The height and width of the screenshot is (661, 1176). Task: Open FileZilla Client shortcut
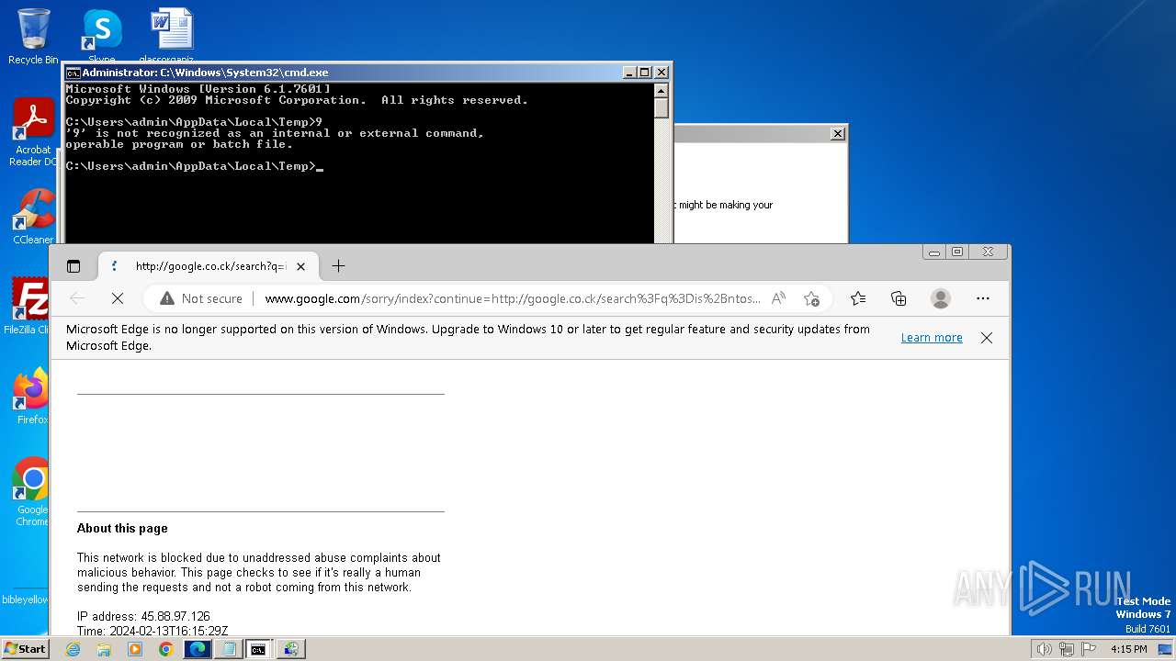click(x=28, y=306)
